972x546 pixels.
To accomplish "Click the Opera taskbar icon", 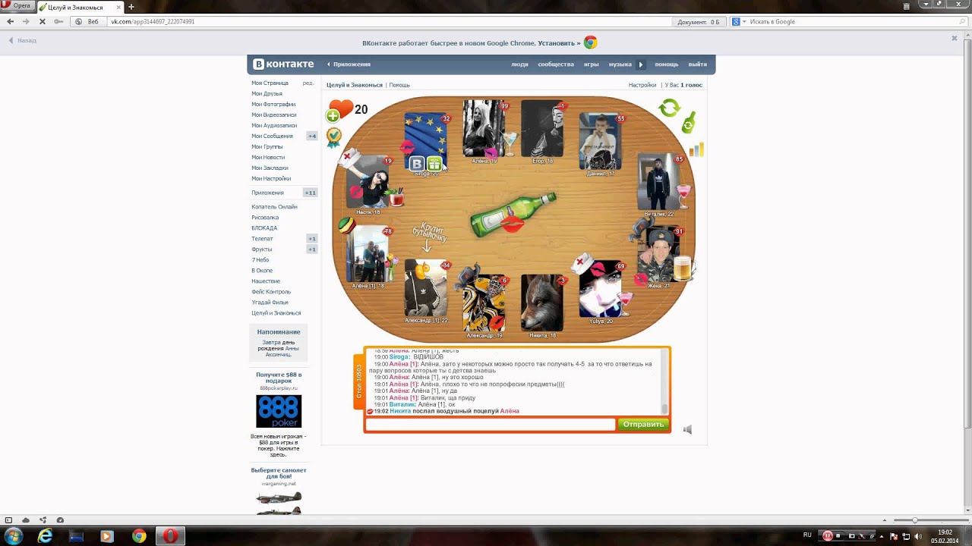I will (x=170, y=536).
